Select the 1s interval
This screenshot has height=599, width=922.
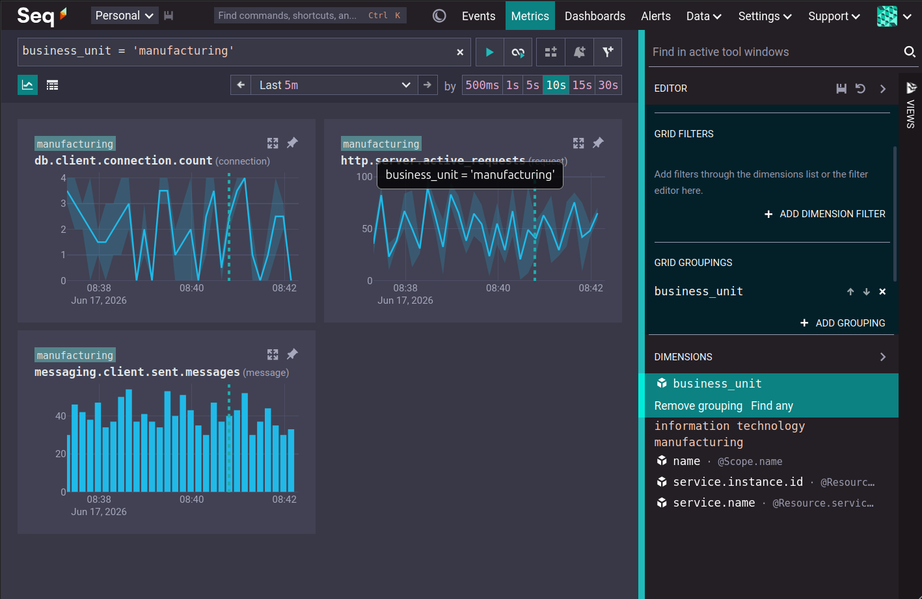[x=513, y=85]
